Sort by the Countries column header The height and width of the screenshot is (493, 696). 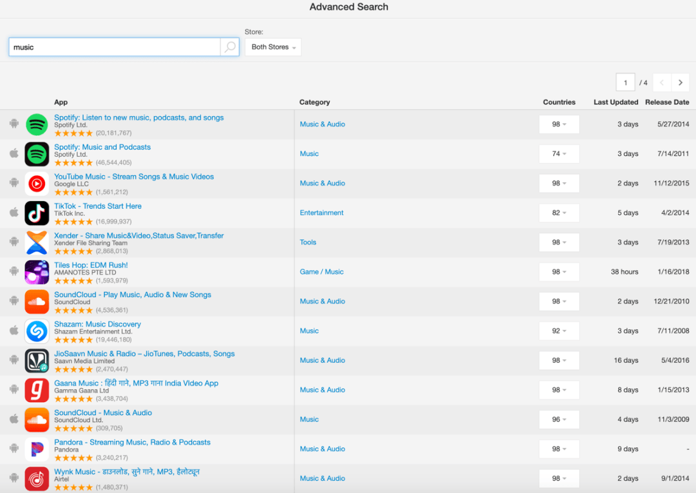[x=559, y=102]
